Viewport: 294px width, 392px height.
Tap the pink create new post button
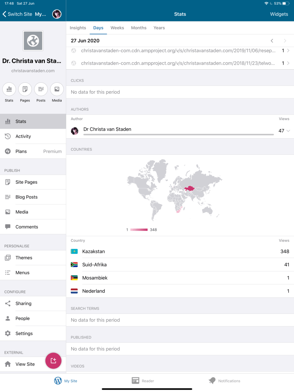click(53, 361)
